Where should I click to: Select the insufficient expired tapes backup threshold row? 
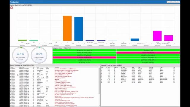click(x=54, y=98)
